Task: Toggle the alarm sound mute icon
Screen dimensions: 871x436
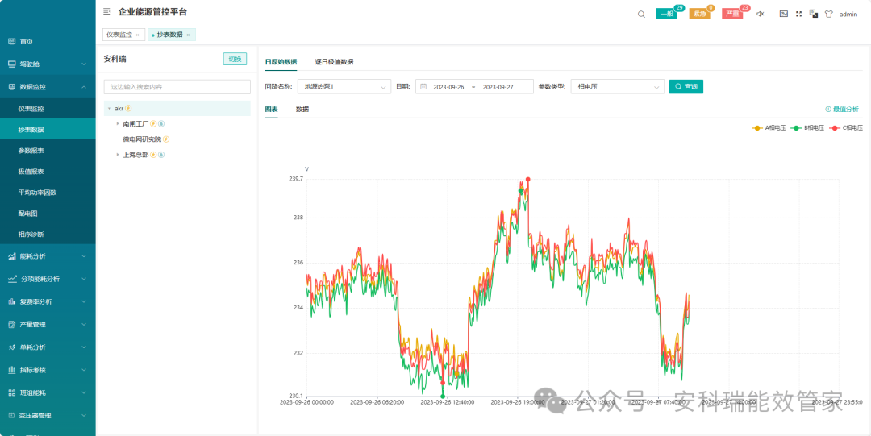Action: click(761, 14)
